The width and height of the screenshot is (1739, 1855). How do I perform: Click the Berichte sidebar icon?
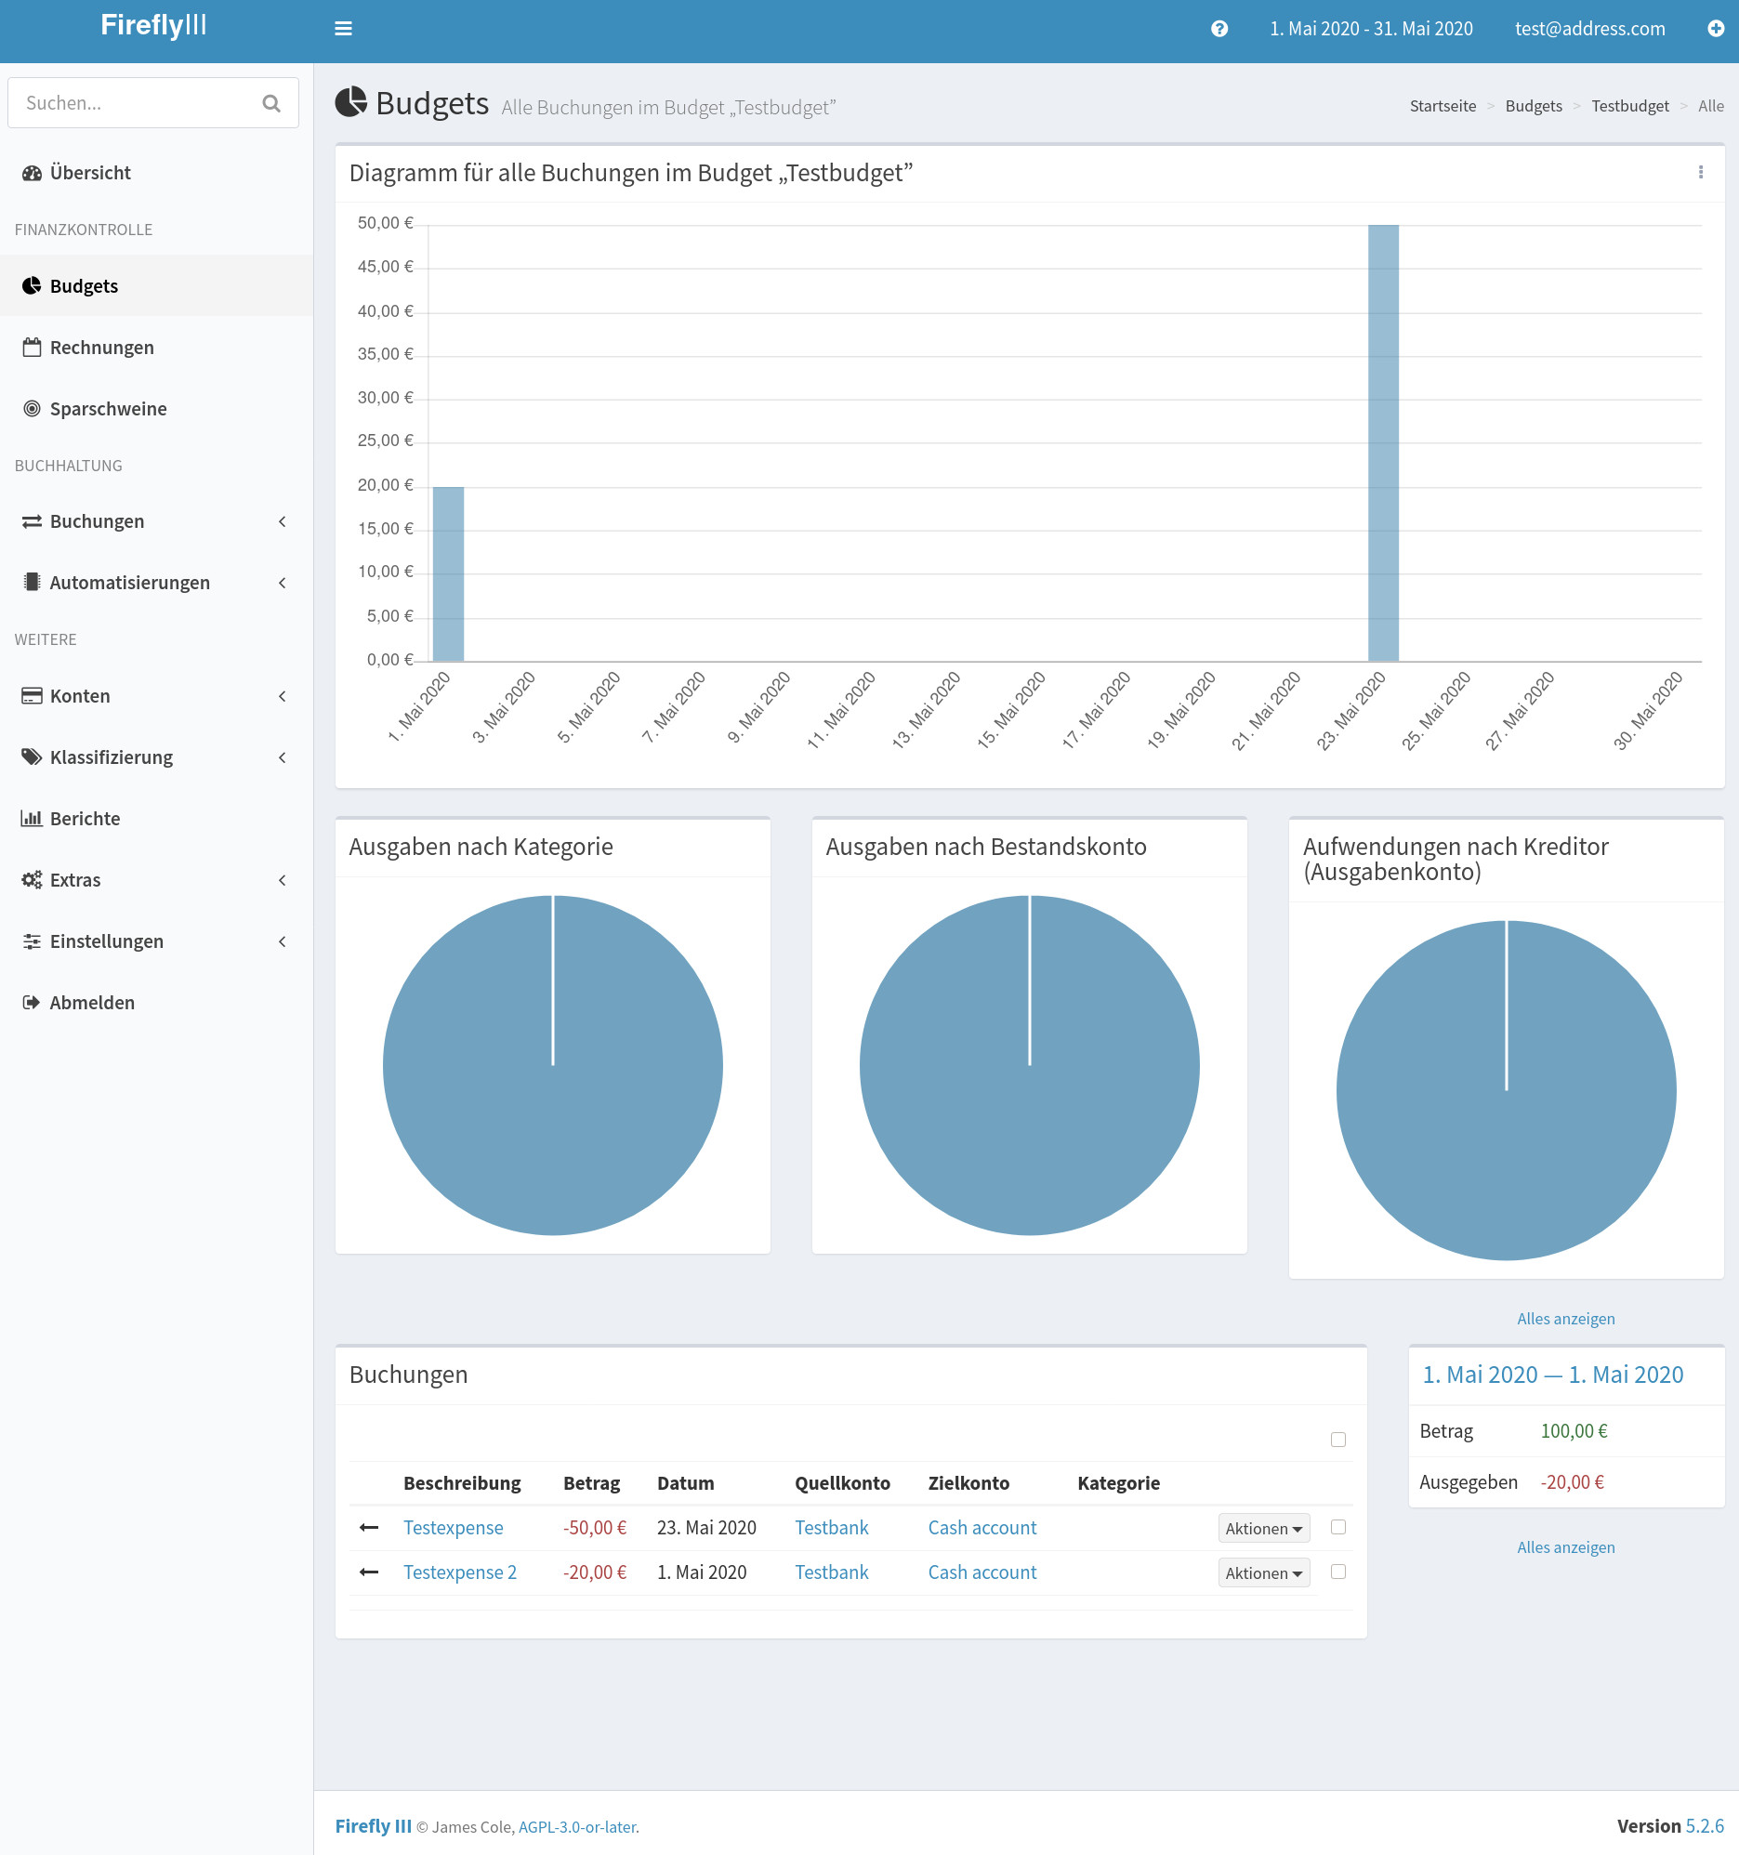pos(31,819)
